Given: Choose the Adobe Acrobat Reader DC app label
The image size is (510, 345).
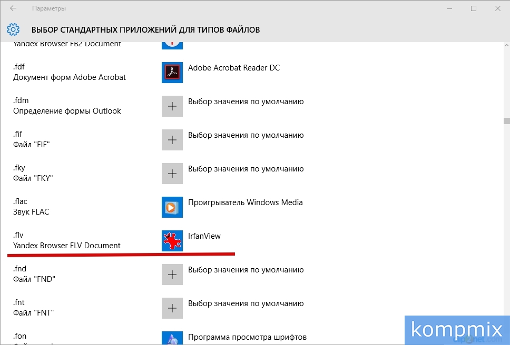Looking at the screenshot, I should point(234,68).
